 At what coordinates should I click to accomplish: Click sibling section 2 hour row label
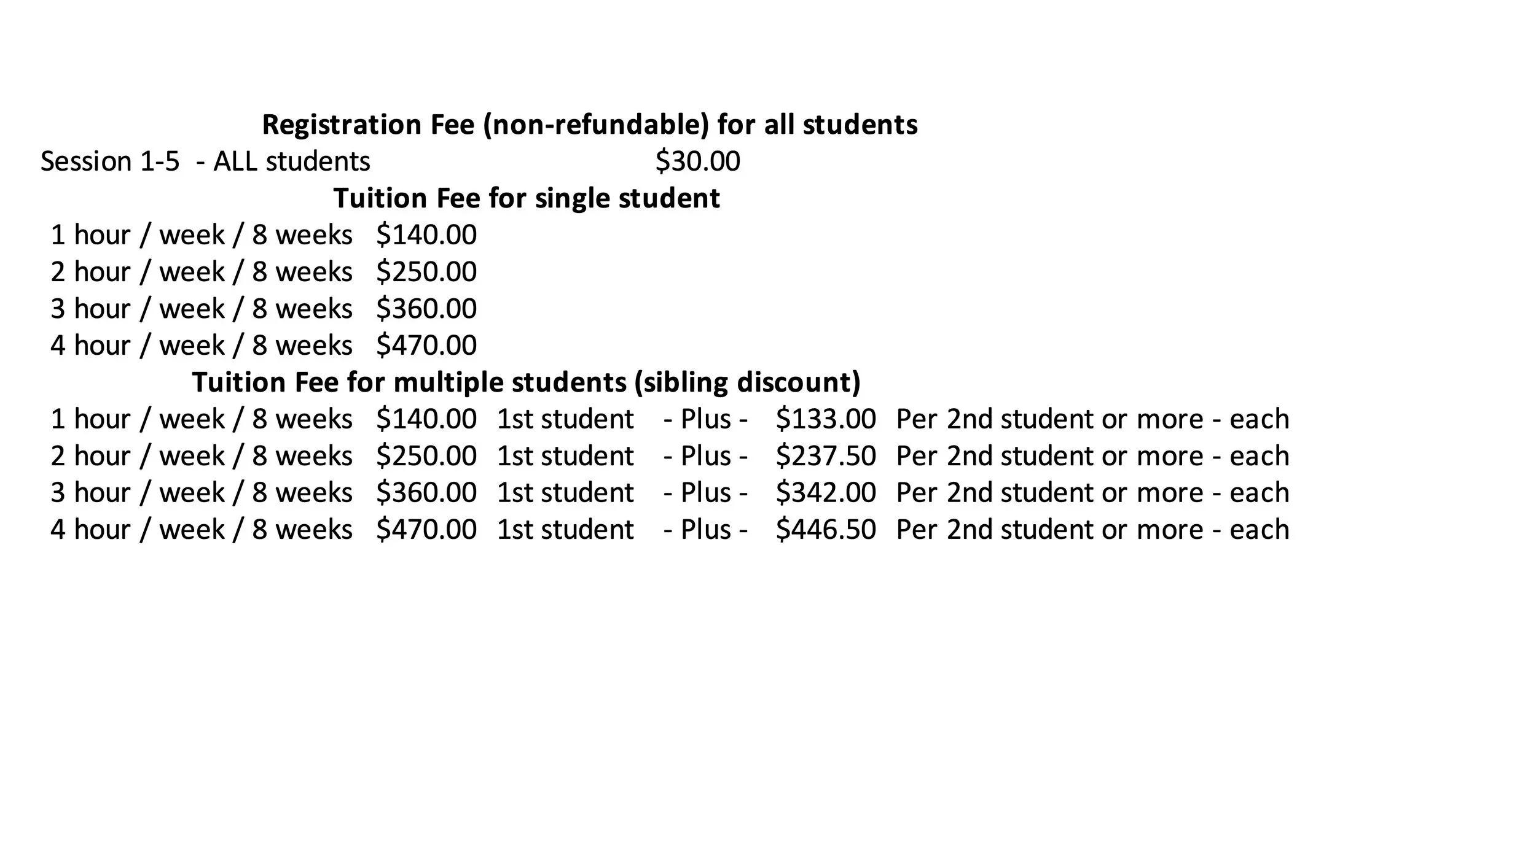click(x=202, y=457)
